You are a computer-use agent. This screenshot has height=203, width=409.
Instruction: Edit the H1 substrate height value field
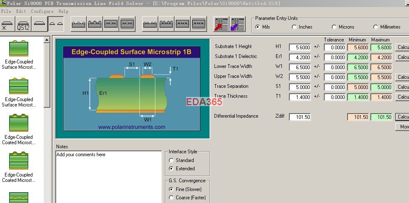tap(300, 47)
